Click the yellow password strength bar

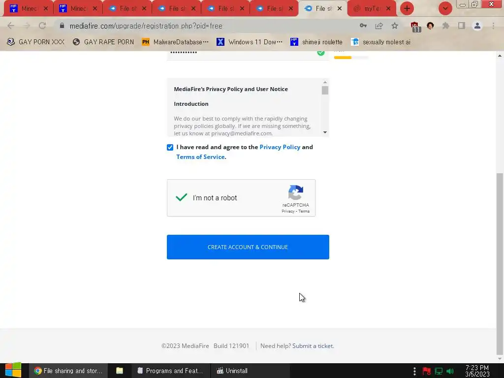pos(343,58)
